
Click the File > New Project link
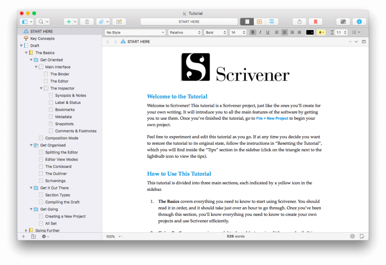272,118
